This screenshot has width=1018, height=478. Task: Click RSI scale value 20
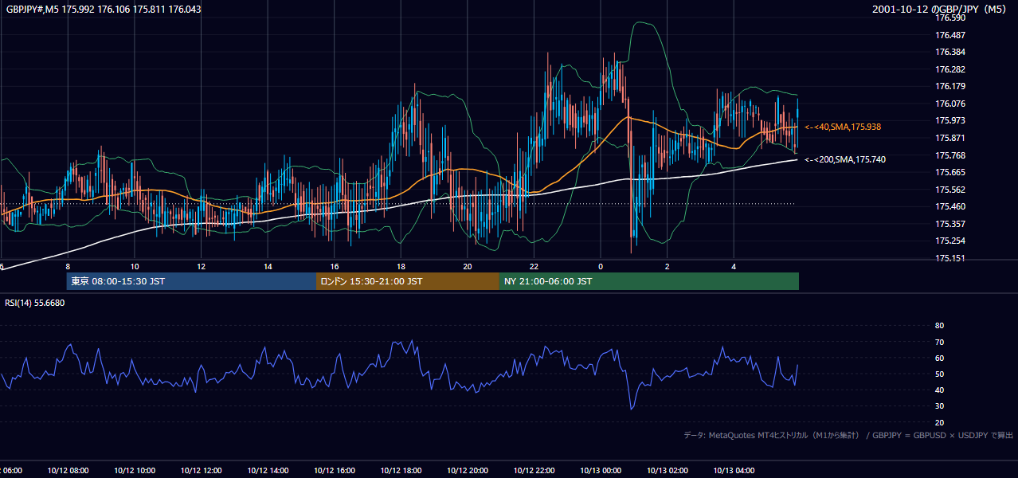939,422
